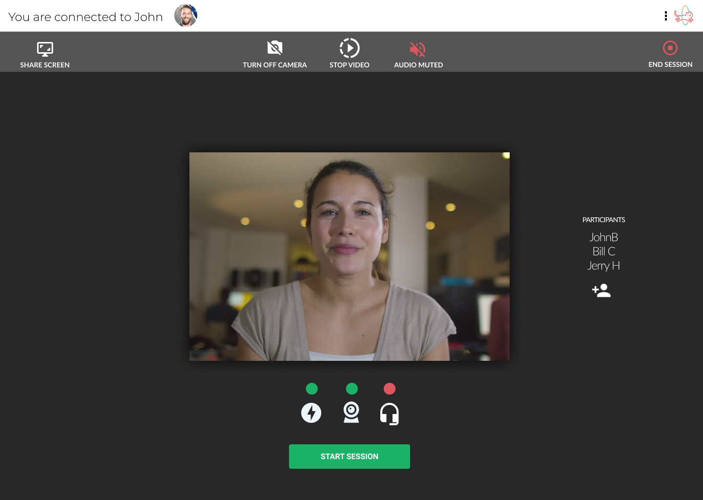Open the three-dot options menu
Image resolution: width=703 pixels, height=500 pixels.
[666, 16]
